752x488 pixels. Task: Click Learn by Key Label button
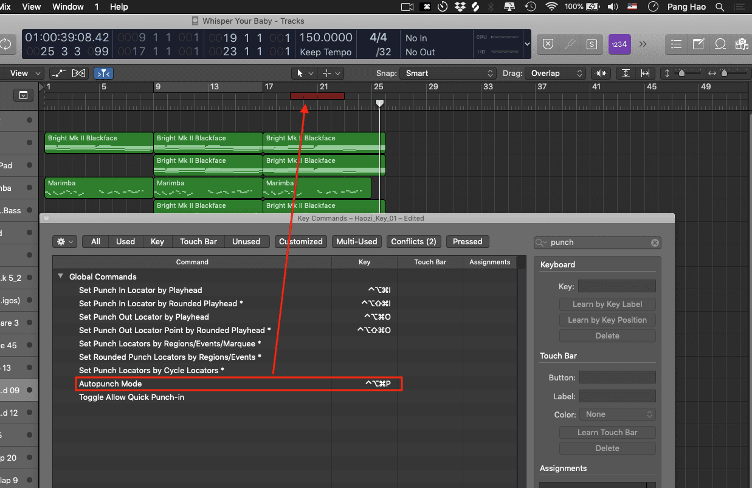(x=607, y=304)
